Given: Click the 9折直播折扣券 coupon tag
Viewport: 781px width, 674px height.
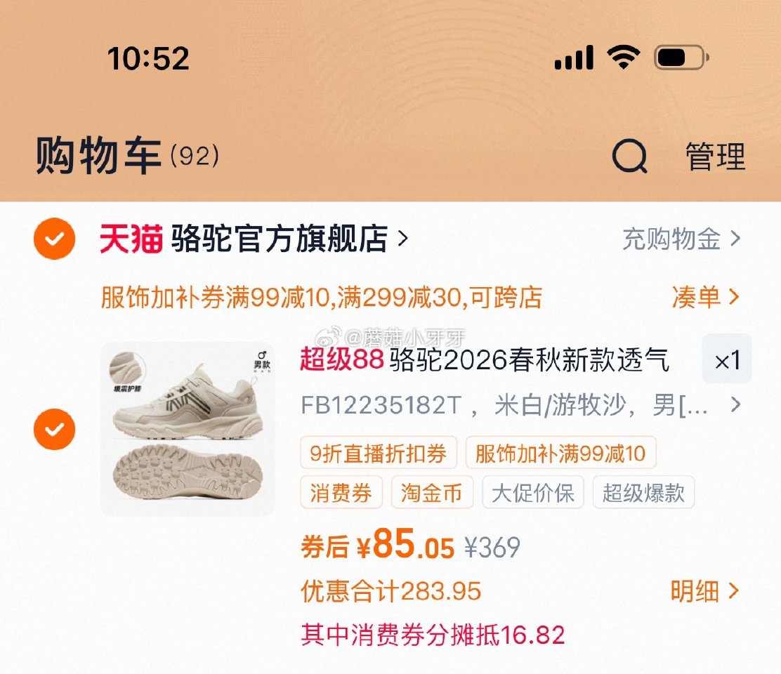Looking at the screenshot, I should (x=377, y=454).
